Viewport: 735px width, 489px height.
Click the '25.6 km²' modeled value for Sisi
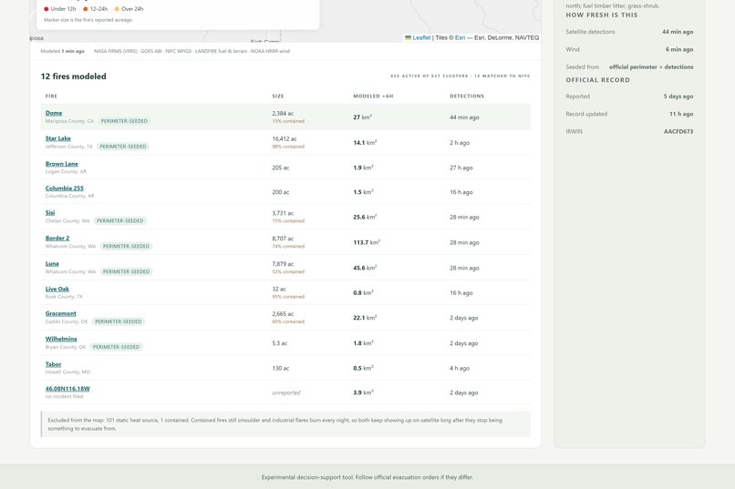tap(365, 217)
